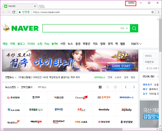Image resolution: width=162 pixels, height=131 pixels.
Task: Open 블로그 service link
Action: (x=21, y=44)
